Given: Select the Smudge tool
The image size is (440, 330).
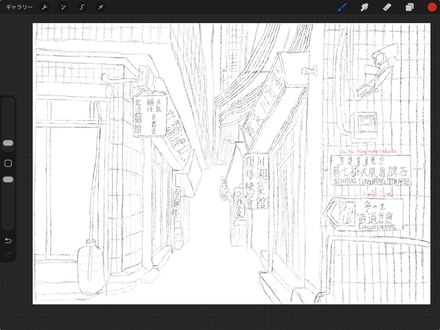Looking at the screenshot, I should point(364,7).
